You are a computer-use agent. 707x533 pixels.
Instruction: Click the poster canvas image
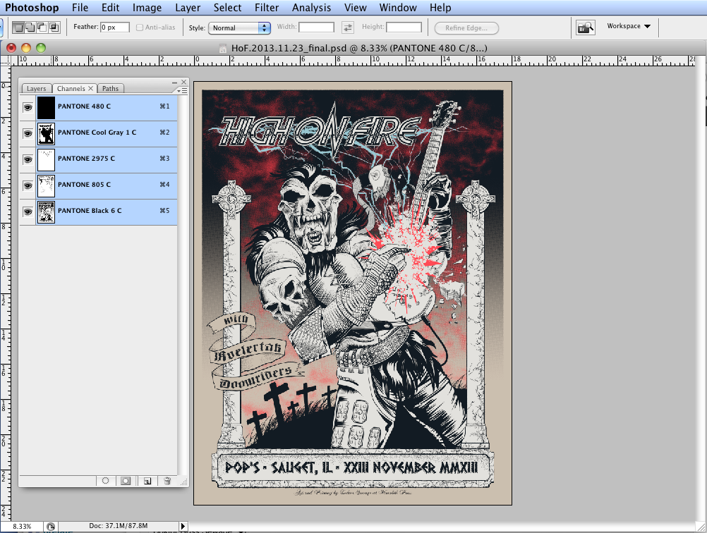coord(353,293)
